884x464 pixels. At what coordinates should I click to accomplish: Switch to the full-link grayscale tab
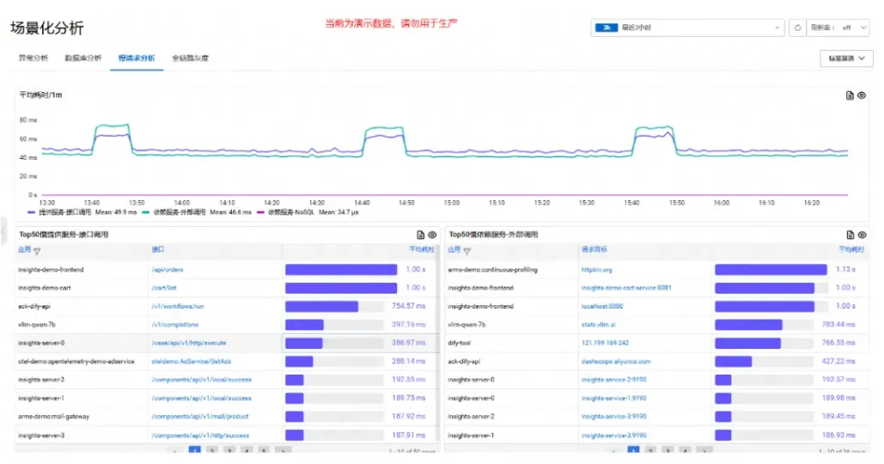pyautogui.click(x=190, y=58)
